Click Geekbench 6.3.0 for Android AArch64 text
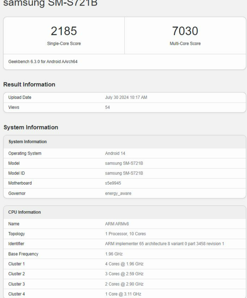 pos(43,62)
